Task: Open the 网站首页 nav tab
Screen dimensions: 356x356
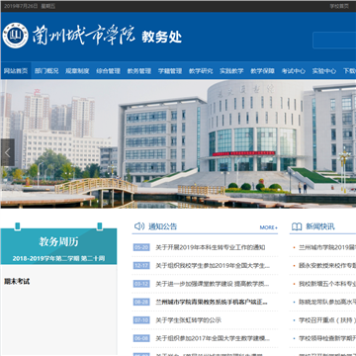Action: pos(16,71)
